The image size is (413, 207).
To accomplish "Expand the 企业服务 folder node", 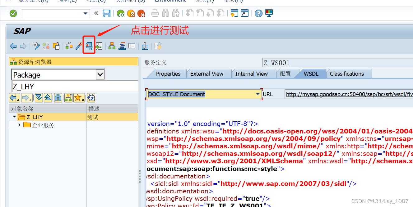I will pos(20,125).
